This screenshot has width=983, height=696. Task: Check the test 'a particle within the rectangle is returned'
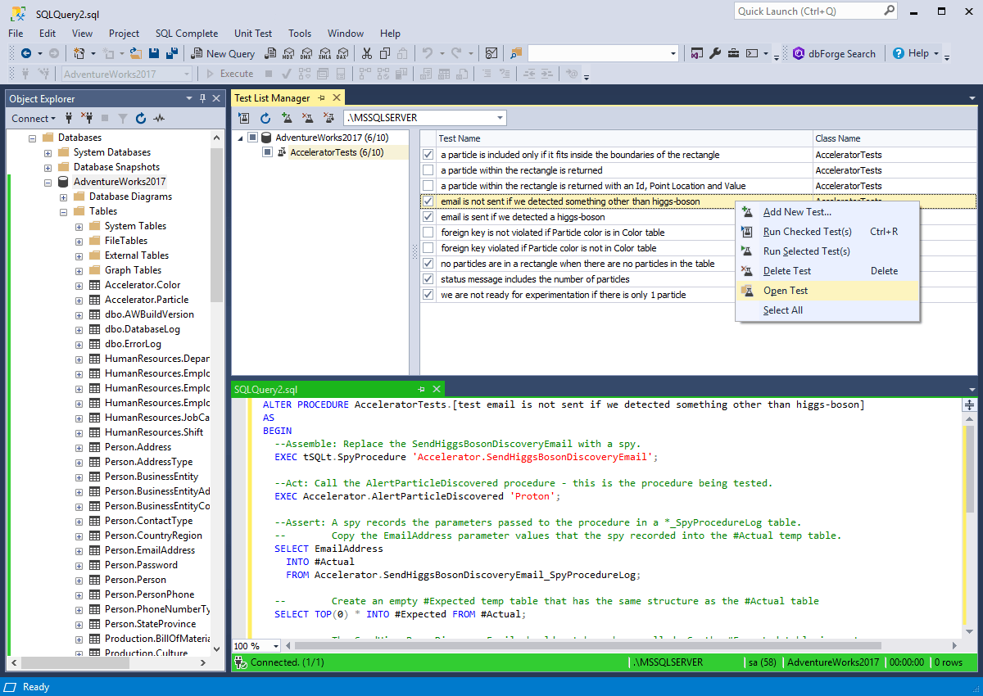click(x=428, y=169)
